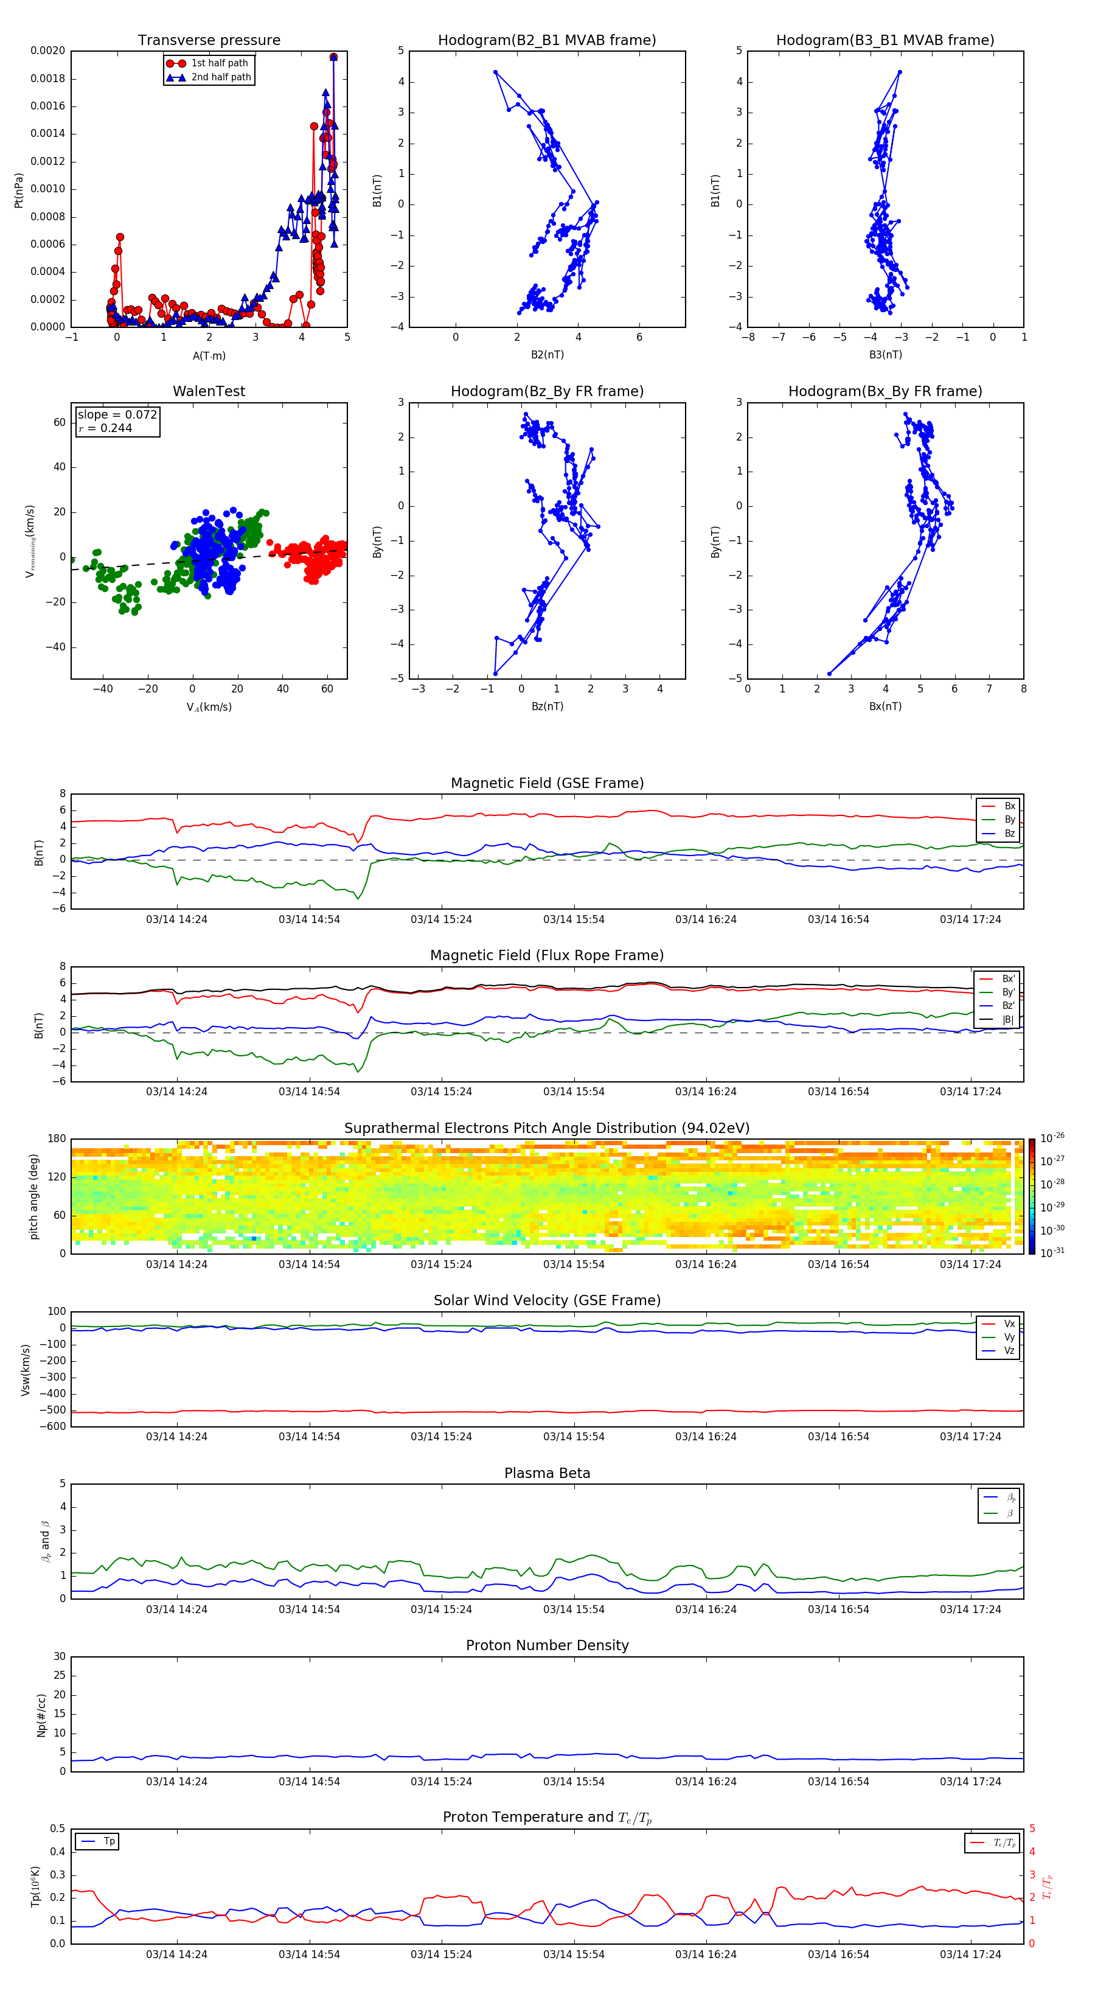This screenshot has height=2008, width=1095.
Task: Click the "V_A(km/s)" x-axis label
Action: 209,707
